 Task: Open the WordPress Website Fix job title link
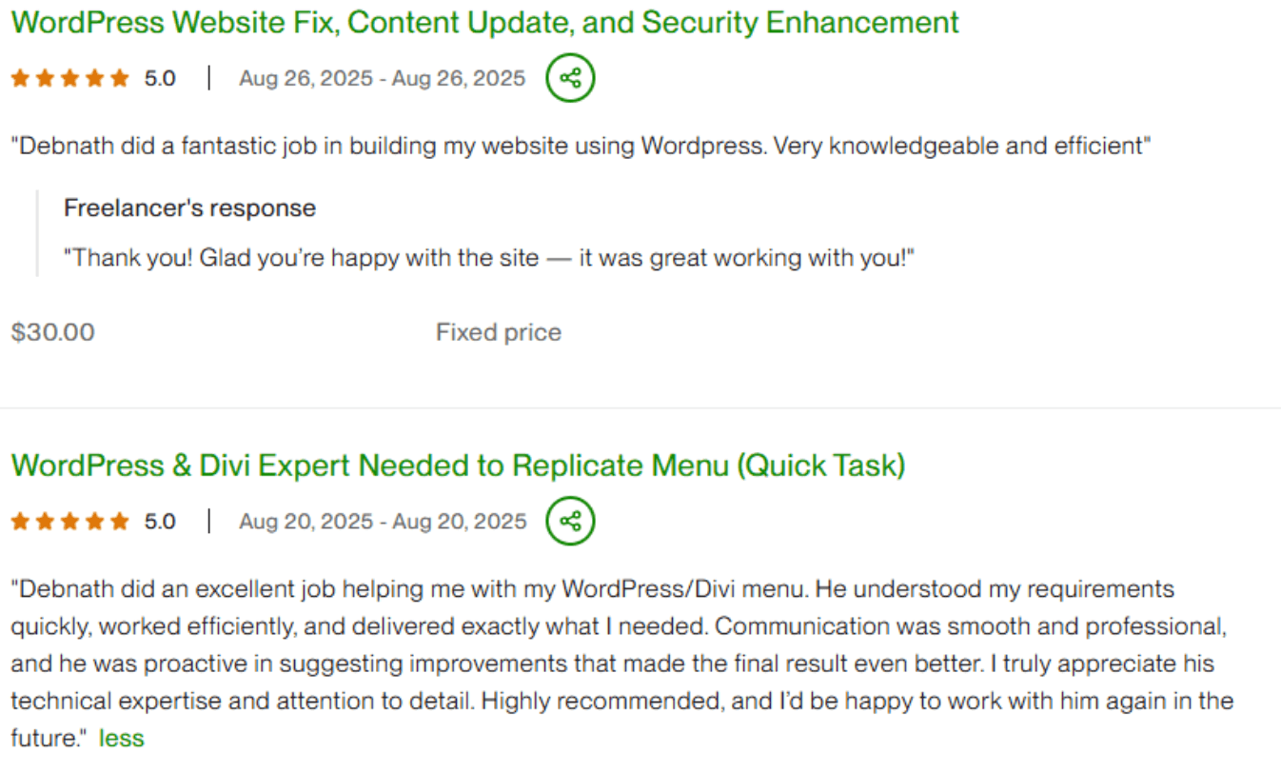(x=485, y=23)
